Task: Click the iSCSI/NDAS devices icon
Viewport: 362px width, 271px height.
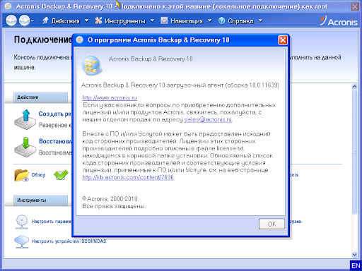Action: (22, 241)
